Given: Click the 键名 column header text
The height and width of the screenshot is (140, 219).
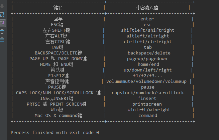Looking at the screenshot, I should point(58,8).
